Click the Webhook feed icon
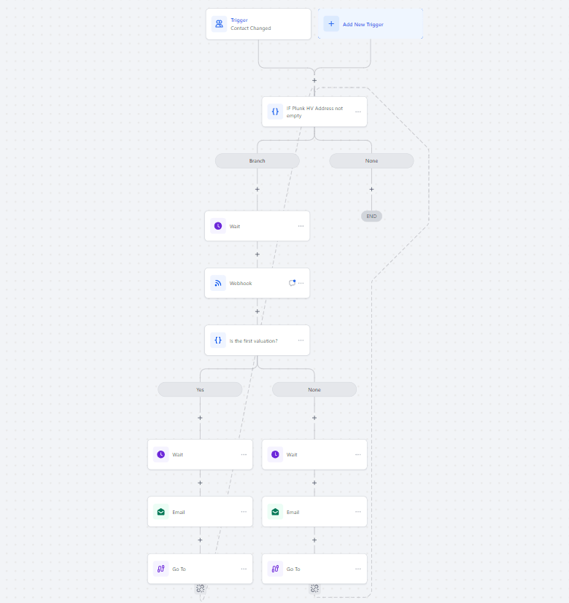This screenshot has height=603, width=569. [217, 283]
